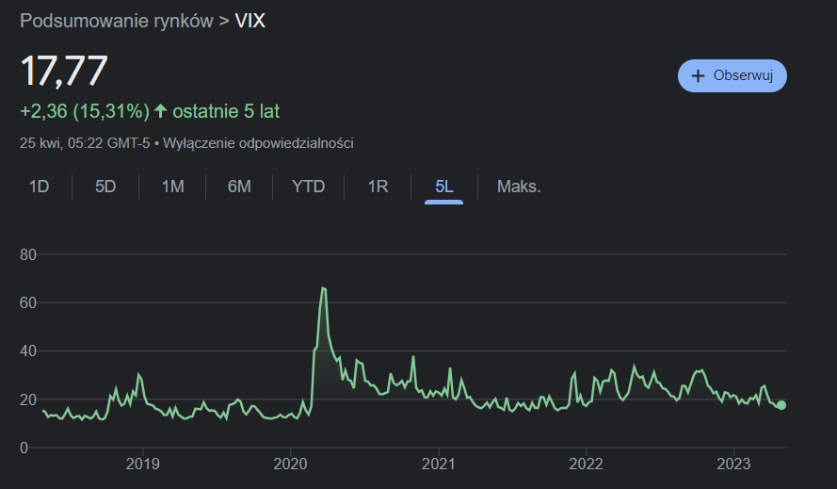Switch to the 1R yearly tab
Screen dimensions: 837x489
click(x=378, y=187)
